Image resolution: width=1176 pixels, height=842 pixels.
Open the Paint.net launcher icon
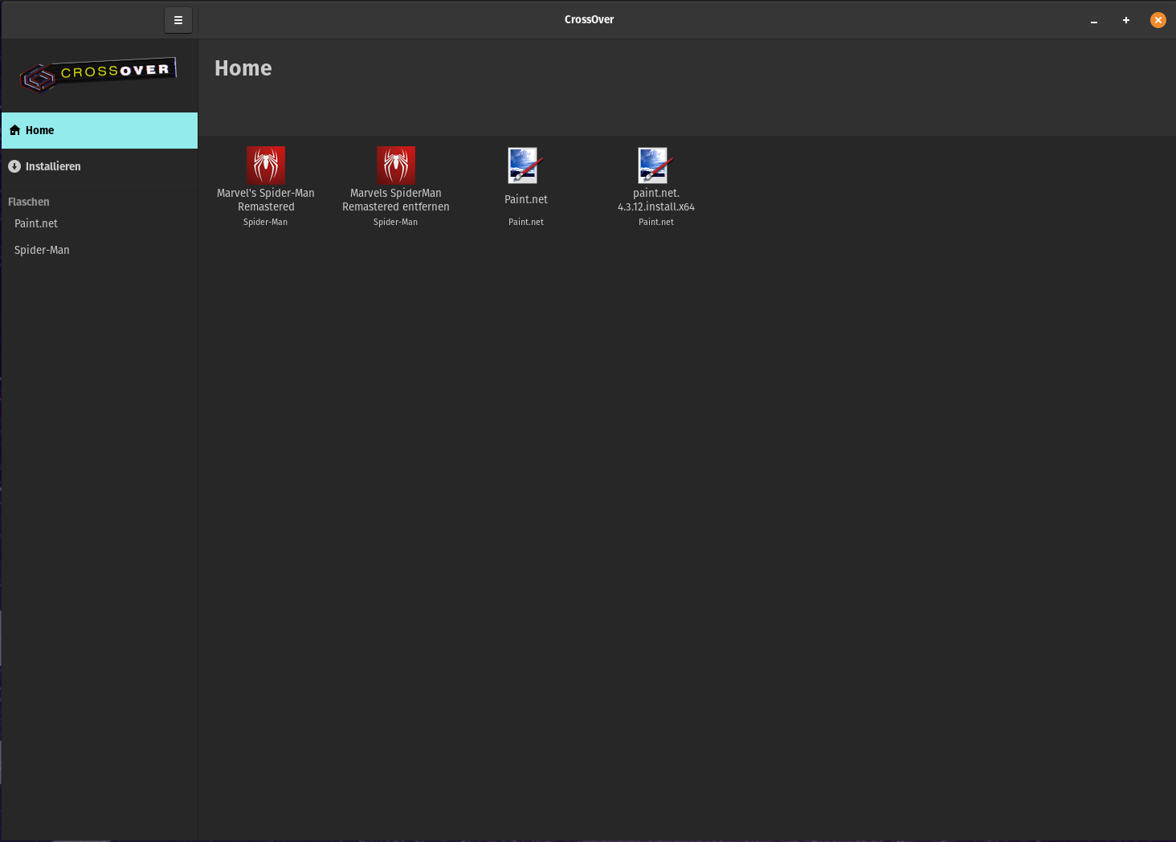[526, 166]
